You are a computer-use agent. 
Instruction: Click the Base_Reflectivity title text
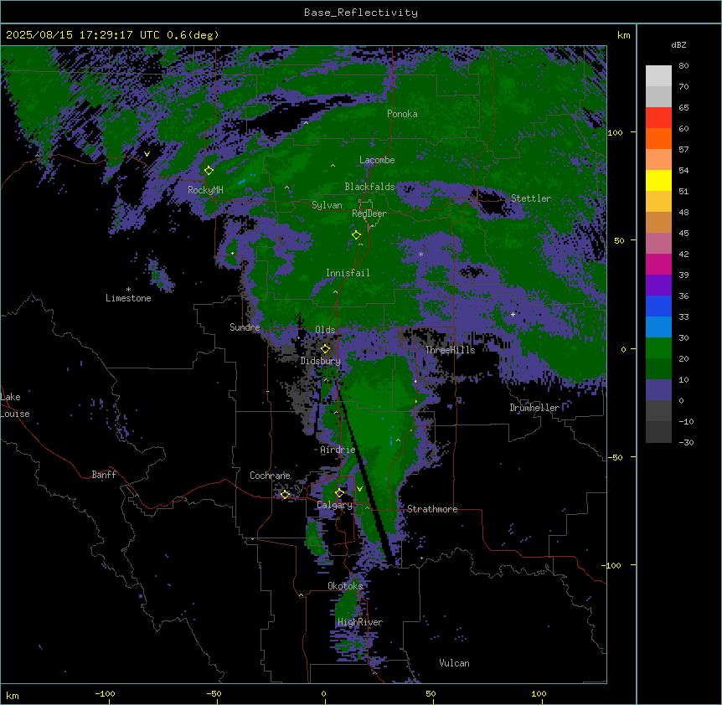pyautogui.click(x=361, y=13)
